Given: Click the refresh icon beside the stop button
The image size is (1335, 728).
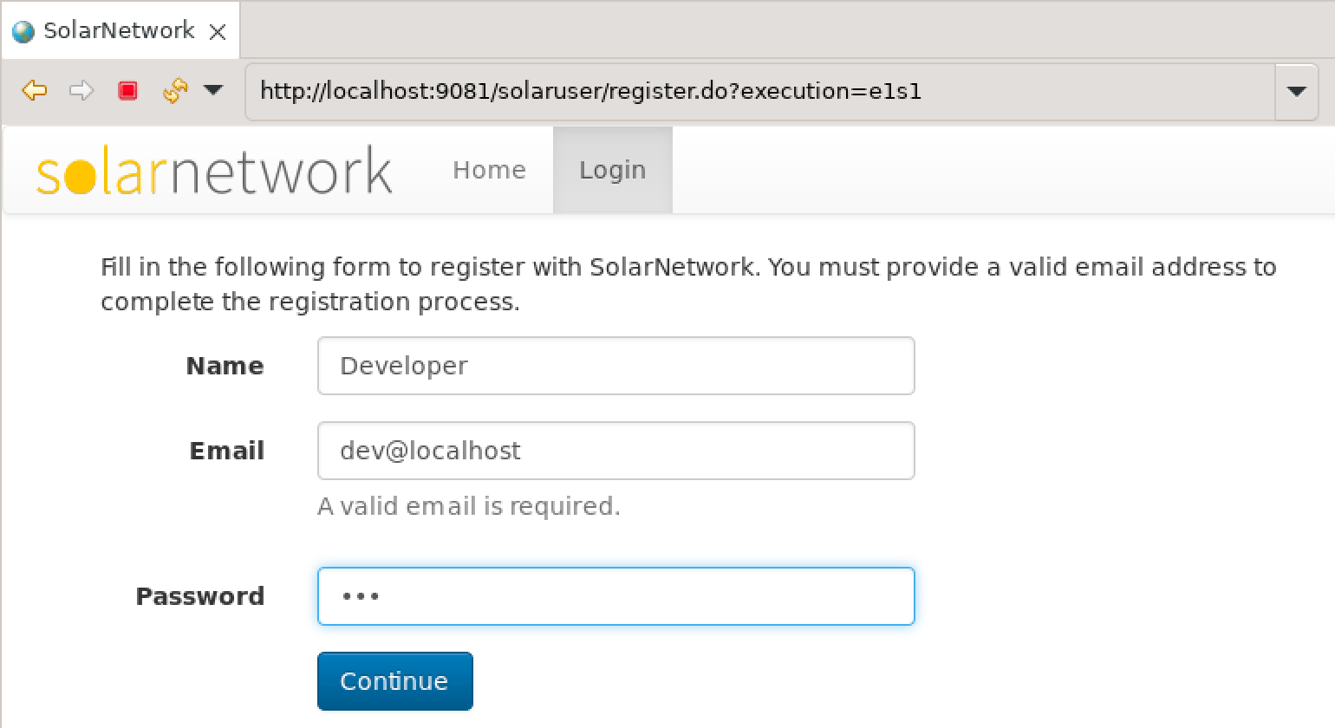Looking at the screenshot, I should (x=173, y=90).
